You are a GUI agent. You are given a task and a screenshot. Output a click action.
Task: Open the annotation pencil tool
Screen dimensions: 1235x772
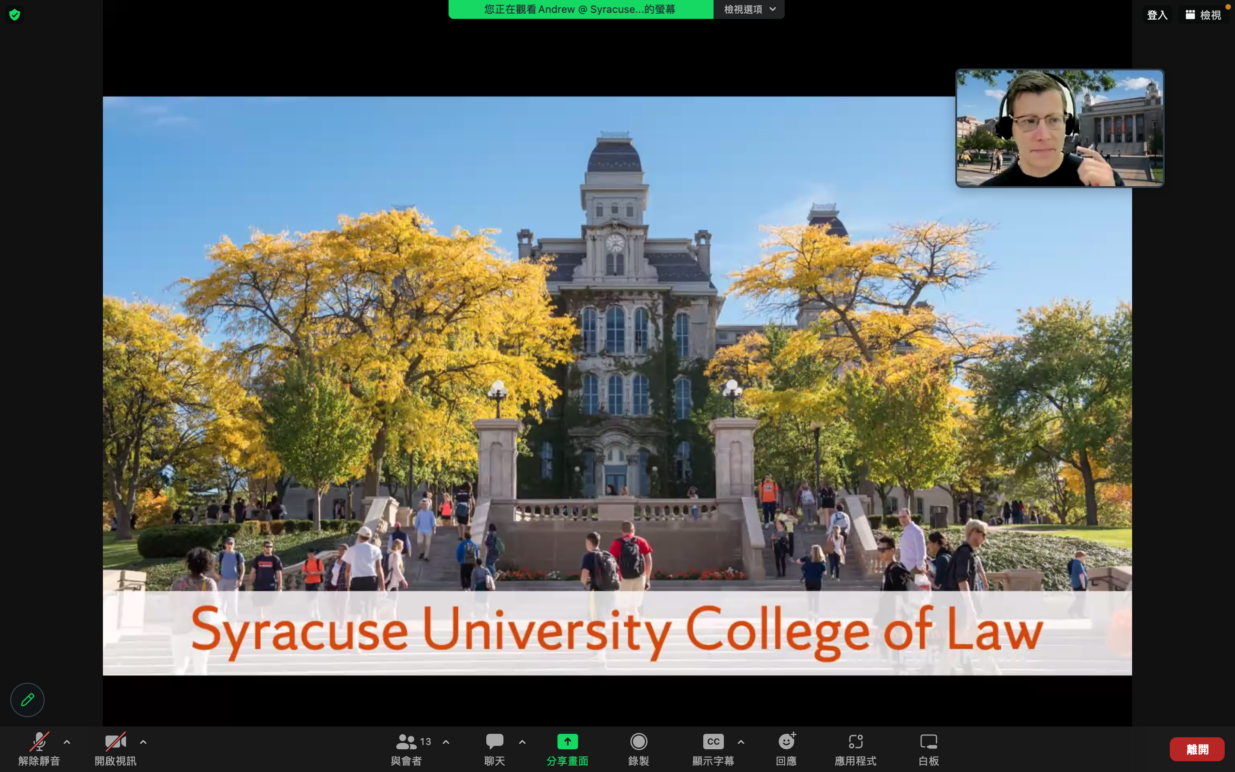27,700
